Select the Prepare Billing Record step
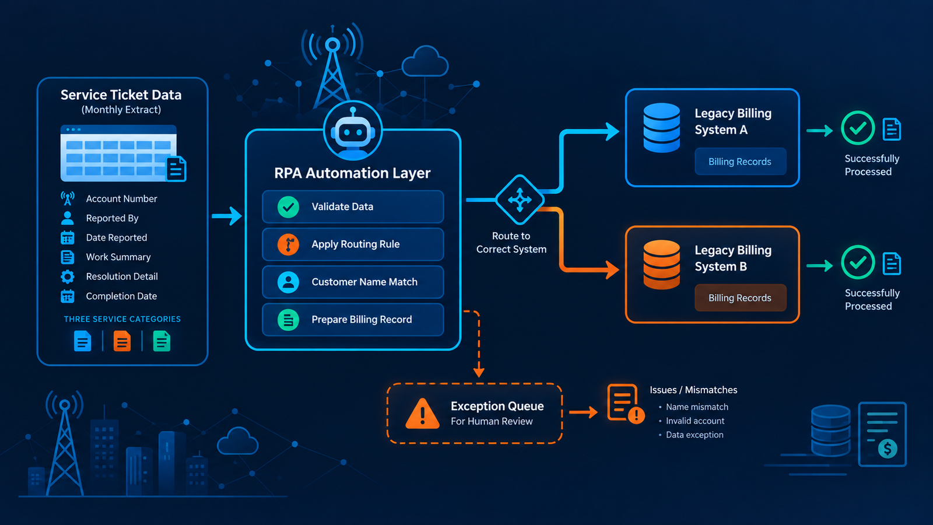Viewport: 933px width, 525px height. pos(353,320)
